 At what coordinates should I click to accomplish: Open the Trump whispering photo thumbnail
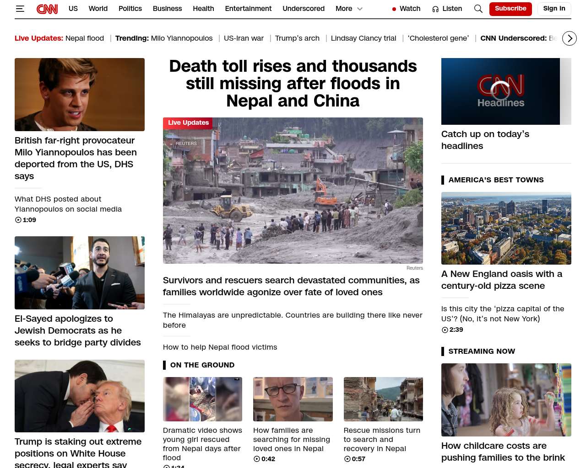pyautogui.click(x=80, y=396)
